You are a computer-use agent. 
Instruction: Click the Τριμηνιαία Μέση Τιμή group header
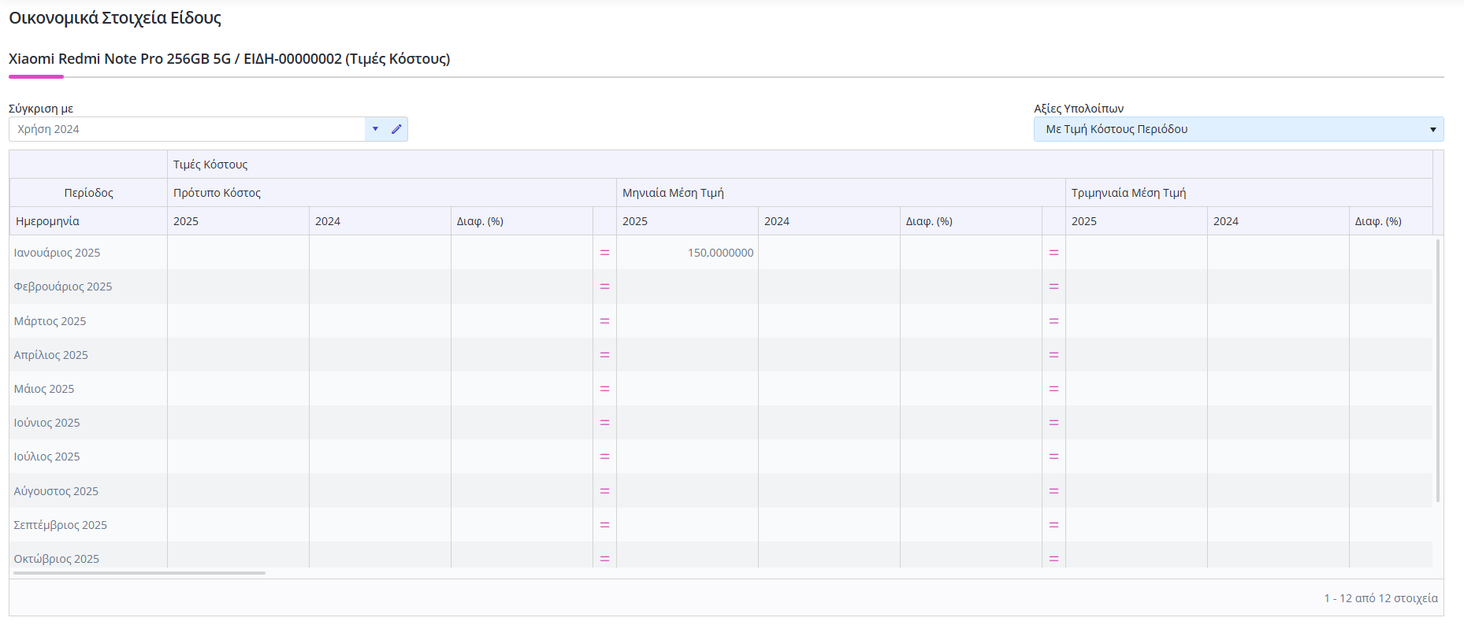pyautogui.click(x=1249, y=193)
